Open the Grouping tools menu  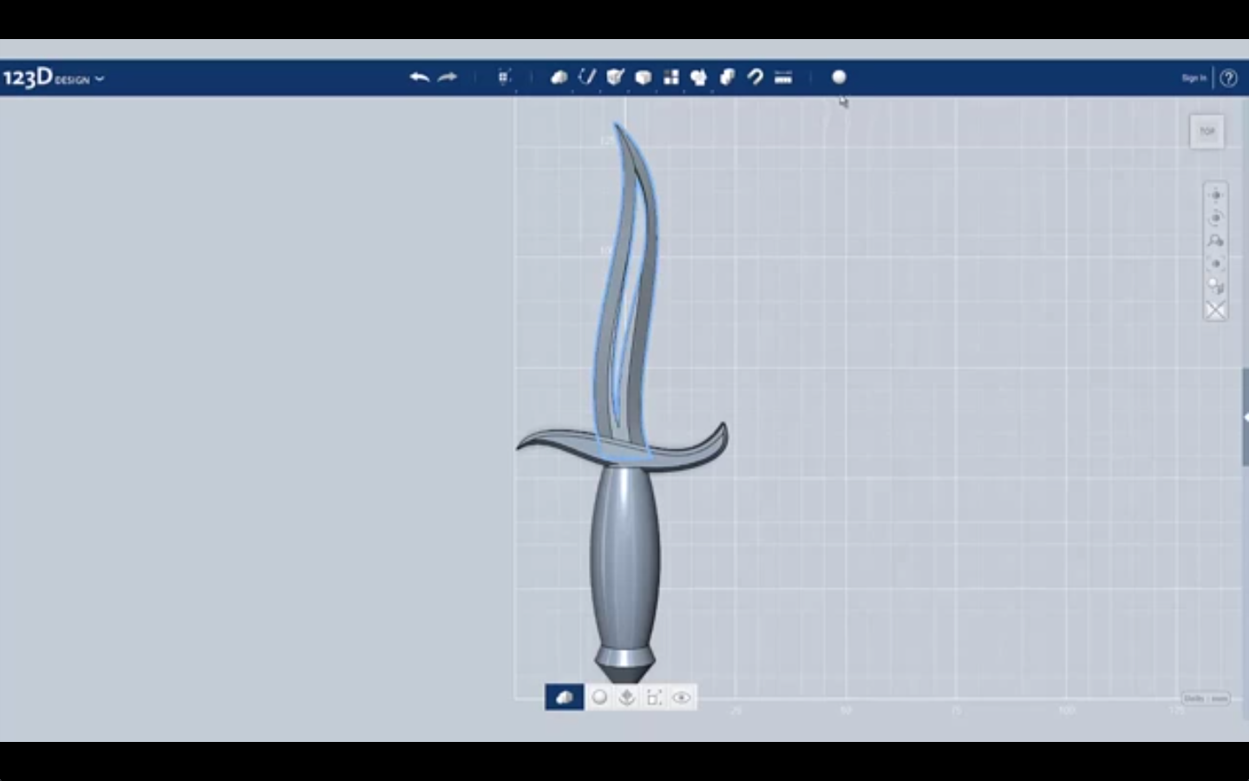[698, 77]
